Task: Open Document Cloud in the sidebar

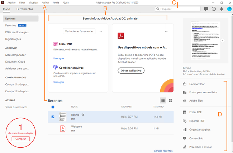Action: [15, 62]
